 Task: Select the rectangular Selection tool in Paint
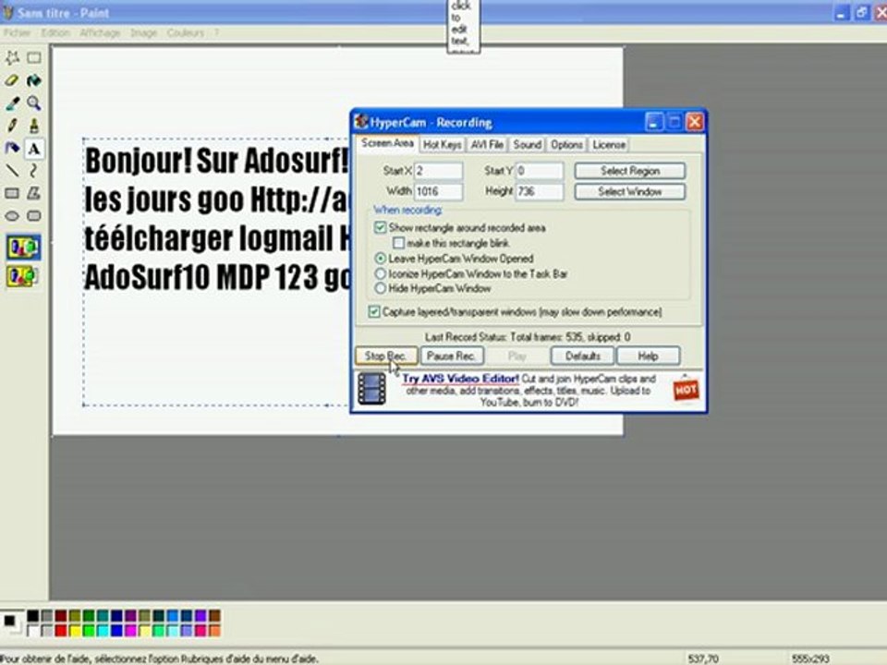(34, 57)
